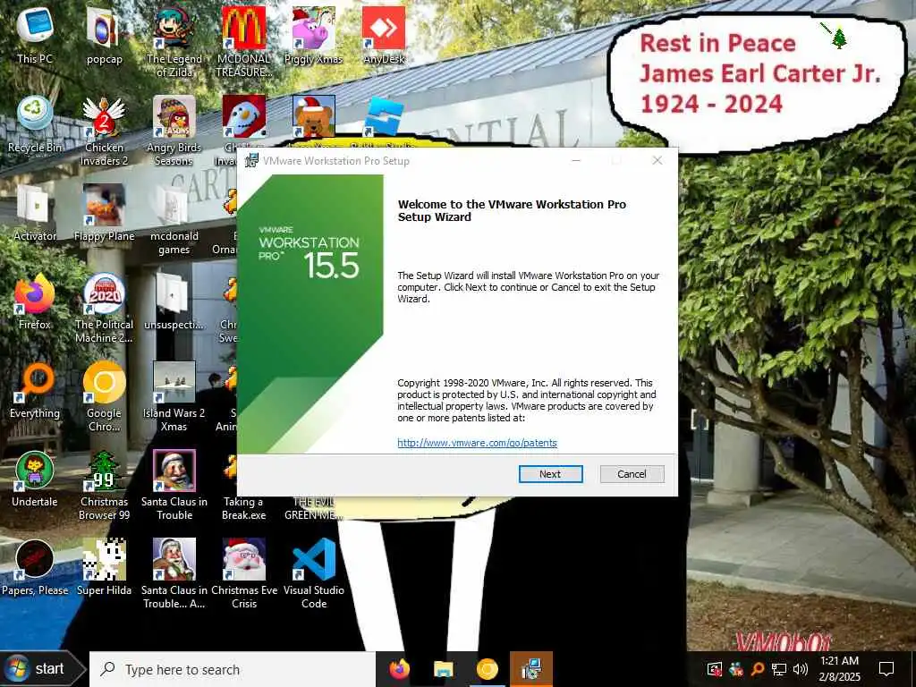Close the VMware Workstation Pro Setup window
Screen dimensions: 916x687
tap(657, 160)
